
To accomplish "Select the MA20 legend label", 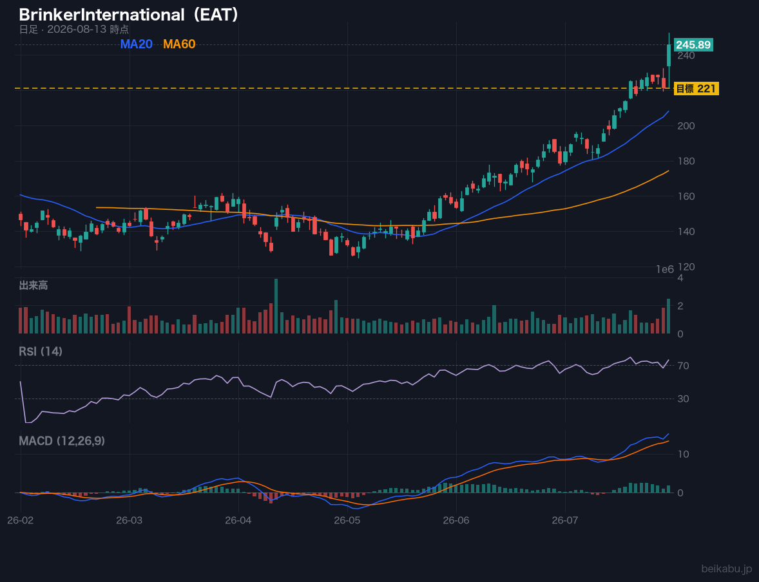I will pyautogui.click(x=137, y=44).
